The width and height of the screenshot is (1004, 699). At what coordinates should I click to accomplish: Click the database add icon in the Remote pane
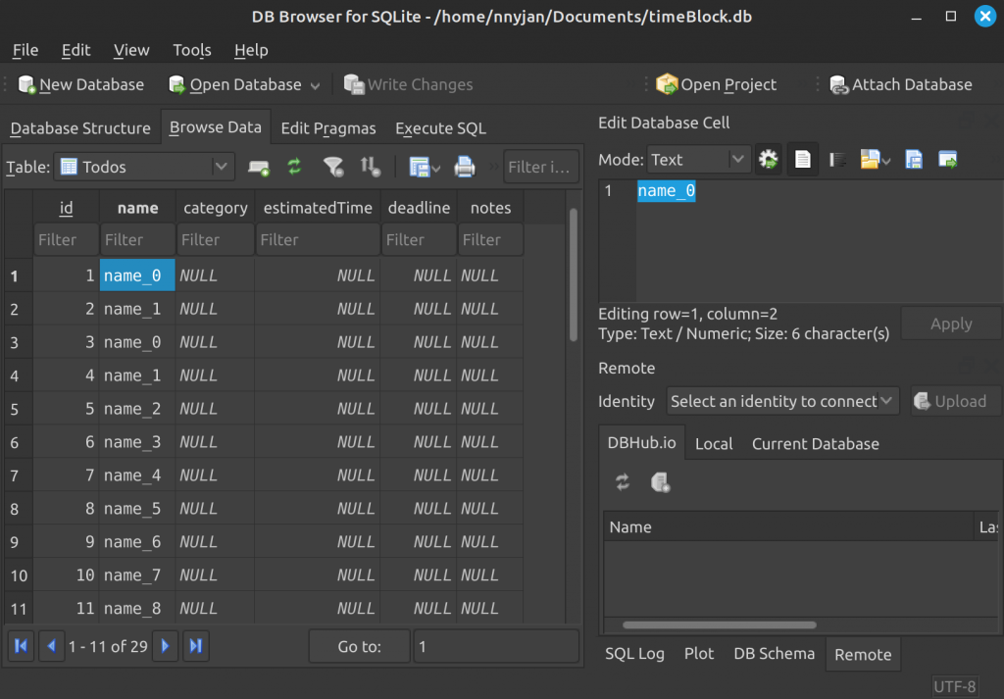pyautogui.click(x=660, y=482)
